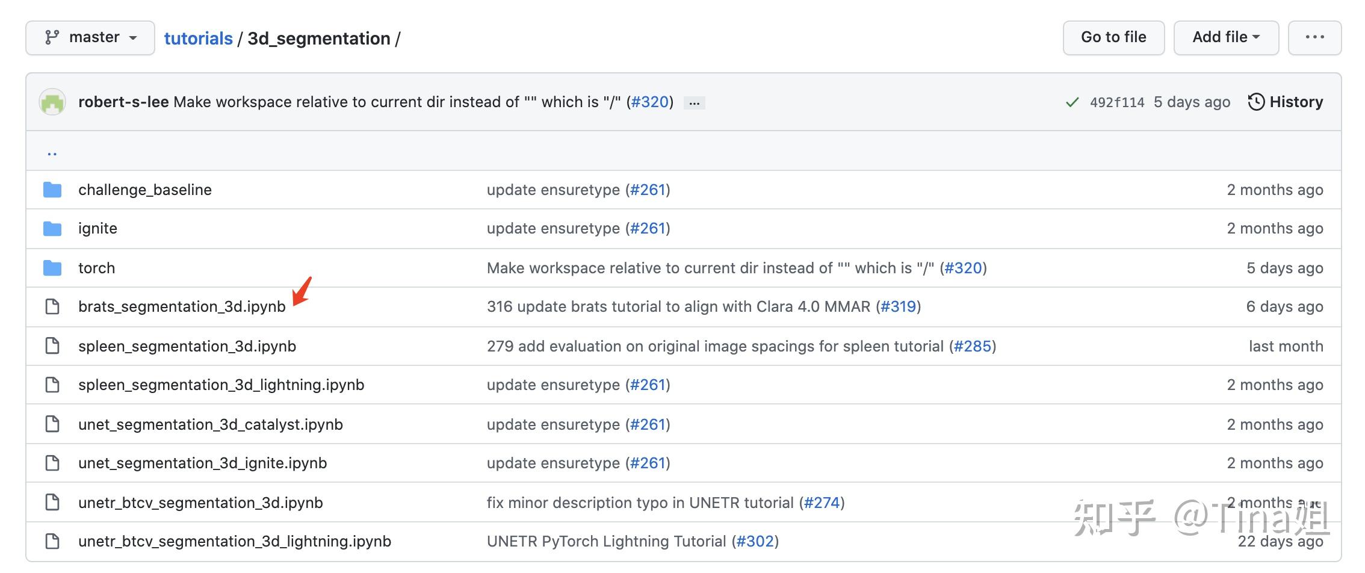Open the Add file dropdown
Viewport: 1365px width, 573px height.
[1225, 37]
